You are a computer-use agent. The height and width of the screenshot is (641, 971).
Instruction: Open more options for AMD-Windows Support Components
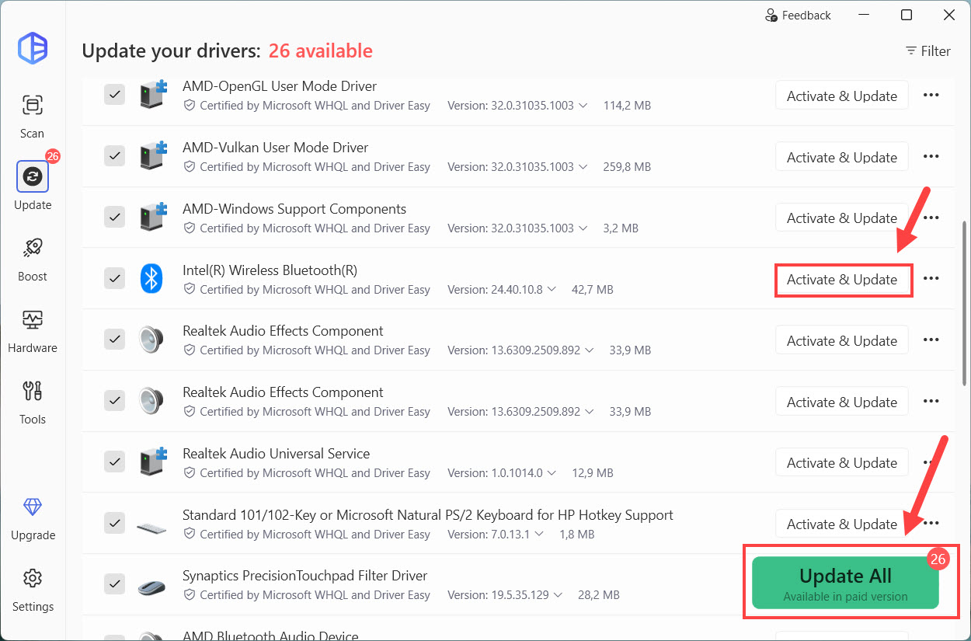pyautogui.click(x=931, y=218)
